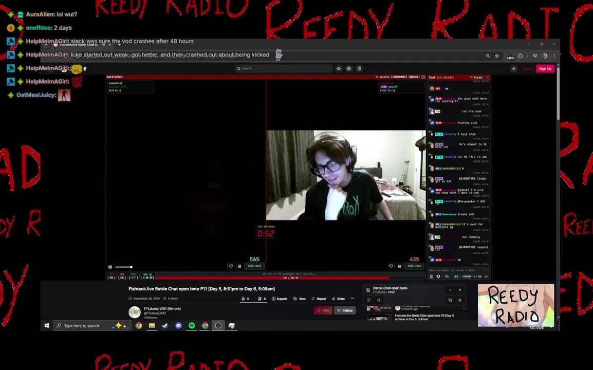593x370 pixels.
Task: Toggle the TTS ON switch under video
Action: tap(111, 276)
